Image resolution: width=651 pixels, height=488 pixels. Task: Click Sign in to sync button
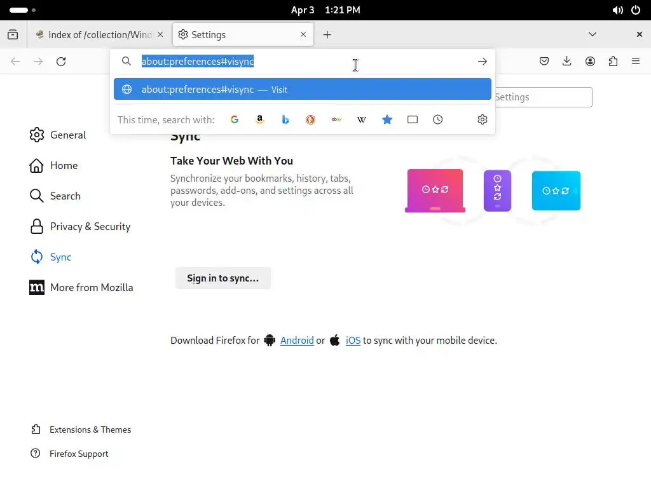click(223, 278)
